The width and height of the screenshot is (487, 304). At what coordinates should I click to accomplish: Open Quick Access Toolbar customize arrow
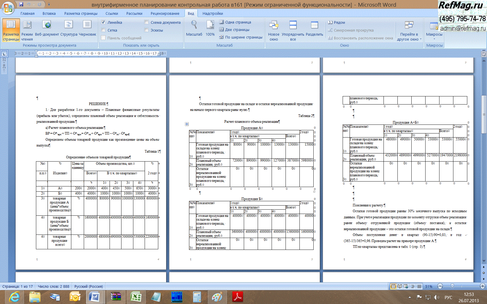49,5
